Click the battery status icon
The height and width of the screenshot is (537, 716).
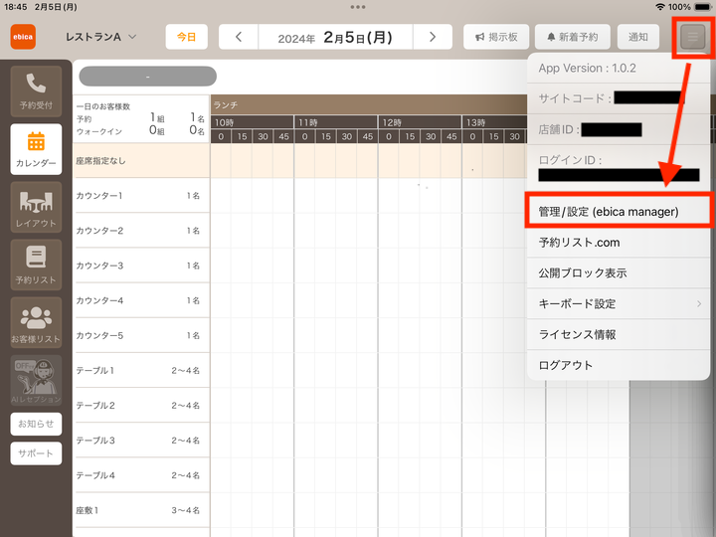(702, 7)
